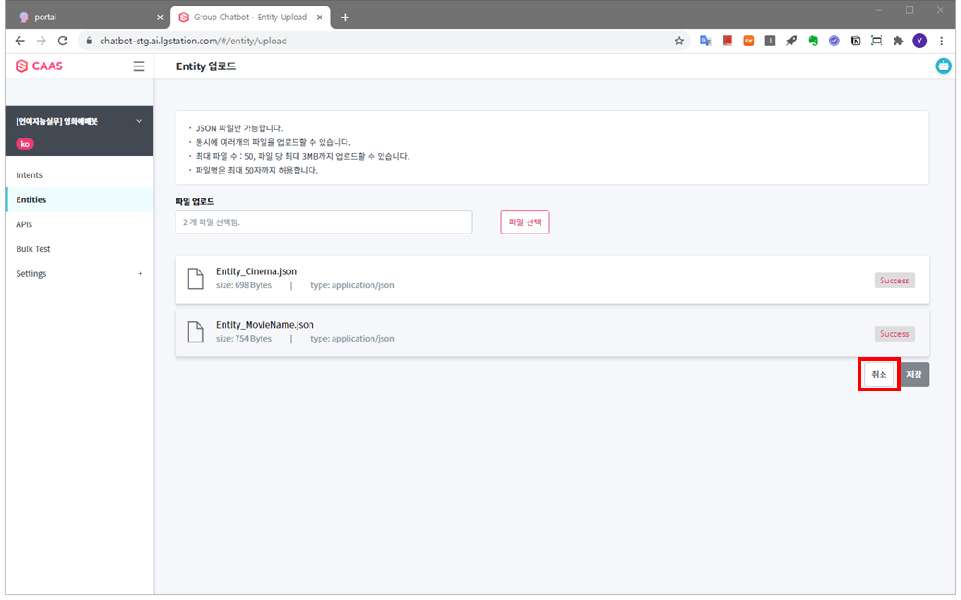Viewport: 961px width, 600px height.
Task: Expand the 영화예매봇 project dropdown
Action: [140, 121]
